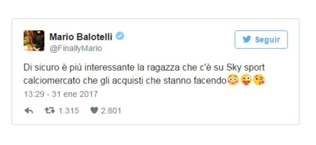The width and height of the screenshot is (316, 145).
Task: View the 1.315 retweets count
Action: coord(68,111)
